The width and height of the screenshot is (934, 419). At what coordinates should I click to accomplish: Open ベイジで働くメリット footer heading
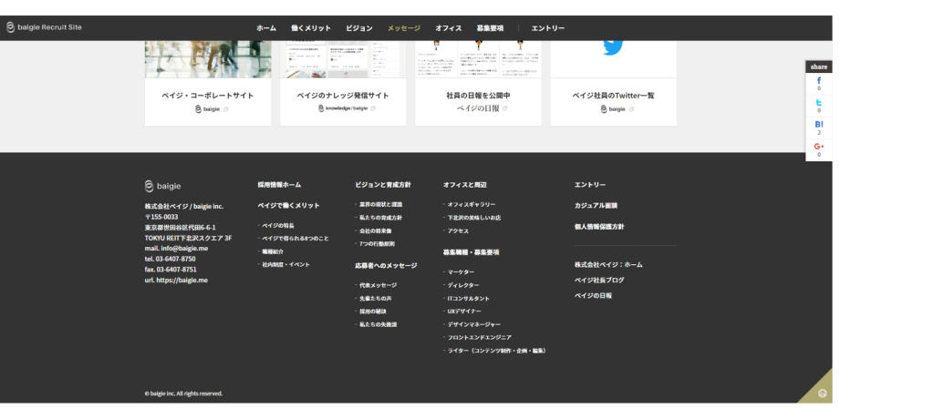(288, 205)
